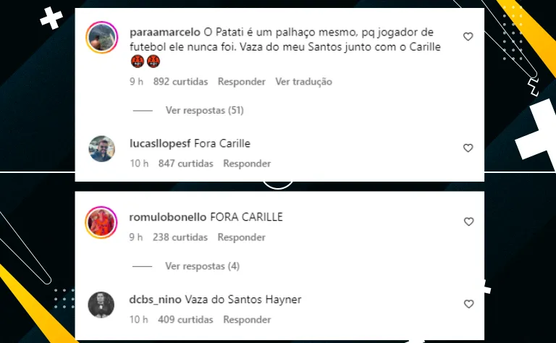Reply to dcbs_nino's comment
This screenshot has width=556, height=343.
(x=247, y=319)
